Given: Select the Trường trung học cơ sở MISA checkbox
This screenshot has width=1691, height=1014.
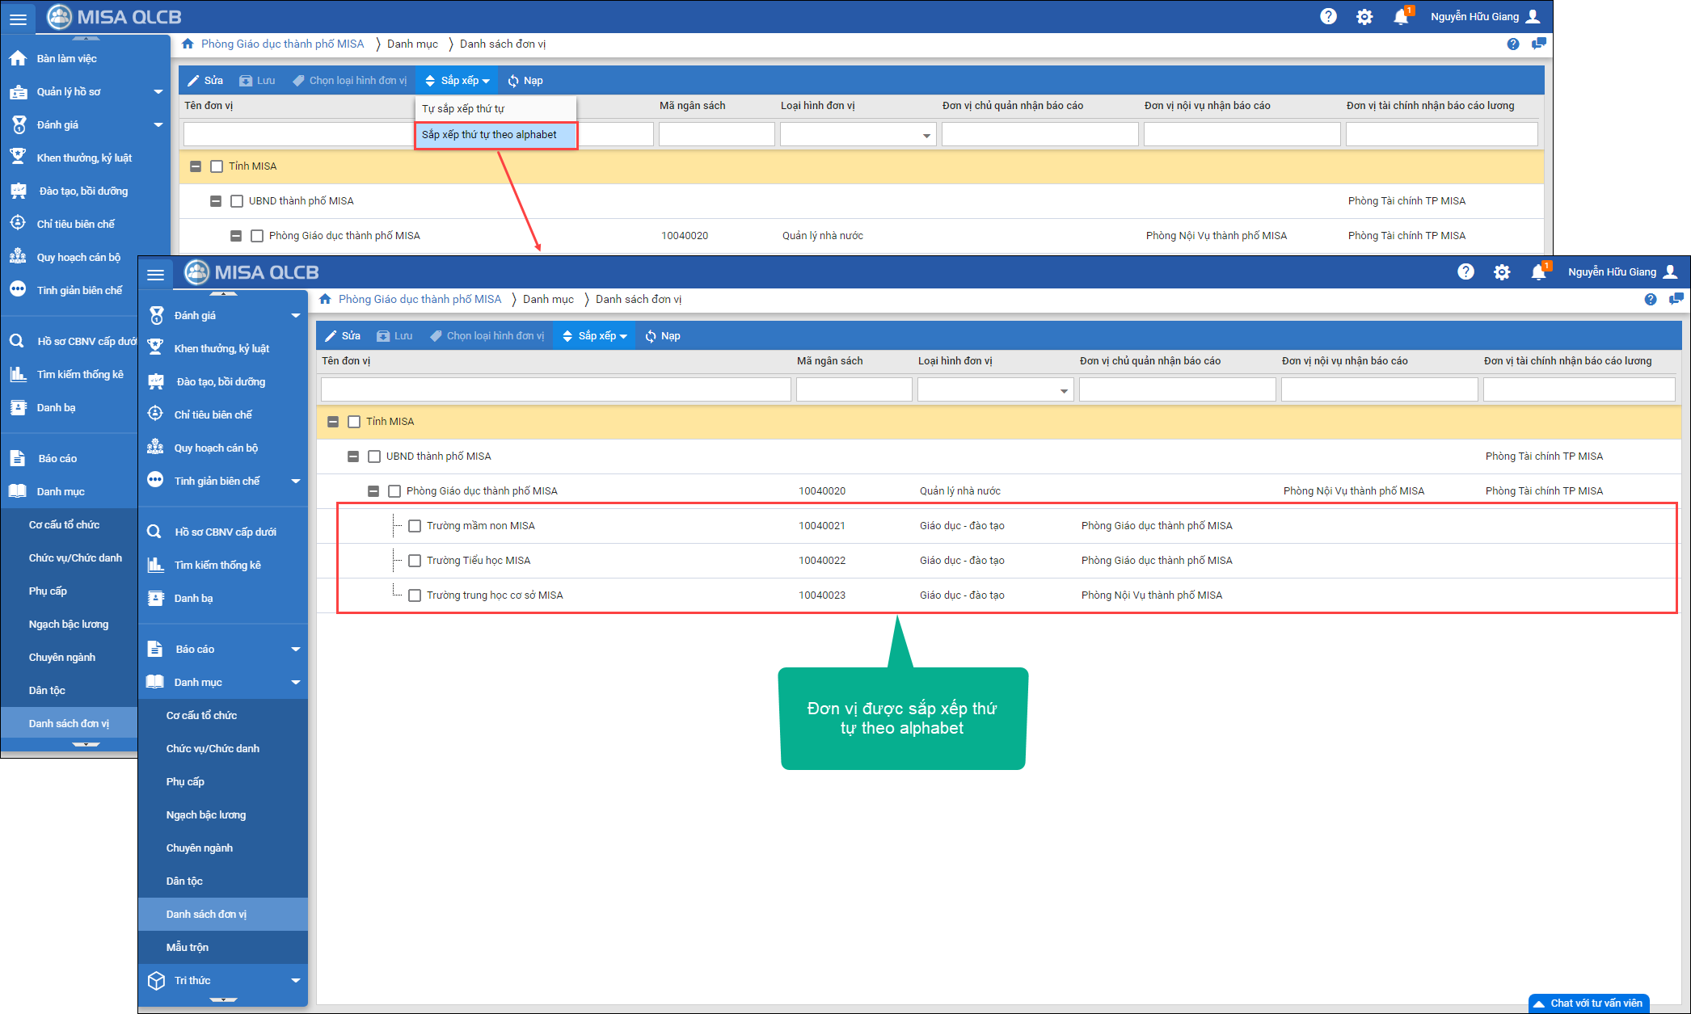Looking at the screenshot, I should click(415, 595).
